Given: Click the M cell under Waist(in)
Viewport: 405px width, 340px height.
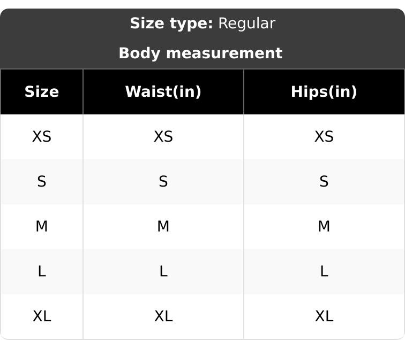Looking at the screenshot, I should point(163,227).
